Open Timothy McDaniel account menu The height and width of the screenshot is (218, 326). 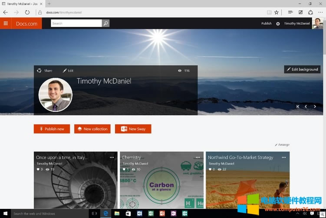coord(297,23)
